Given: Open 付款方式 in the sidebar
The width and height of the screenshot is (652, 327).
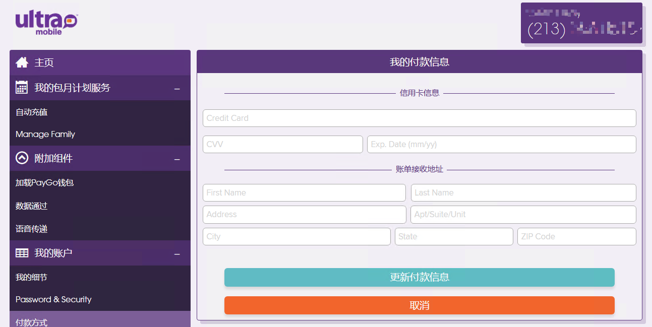Looking at the screenshot, I should (32, 322).
